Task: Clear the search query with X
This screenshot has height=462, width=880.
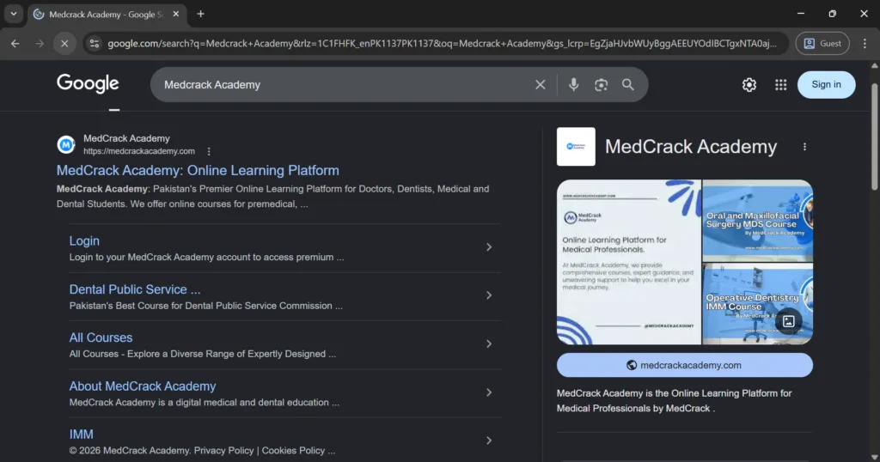Action: pyautogui.click(x=540, y=85)
